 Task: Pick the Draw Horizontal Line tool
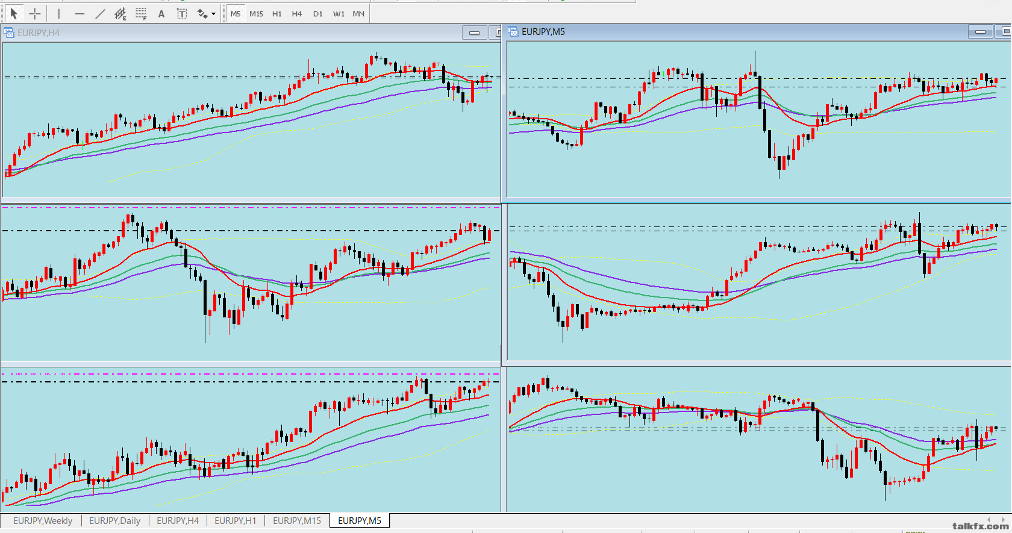80,13
